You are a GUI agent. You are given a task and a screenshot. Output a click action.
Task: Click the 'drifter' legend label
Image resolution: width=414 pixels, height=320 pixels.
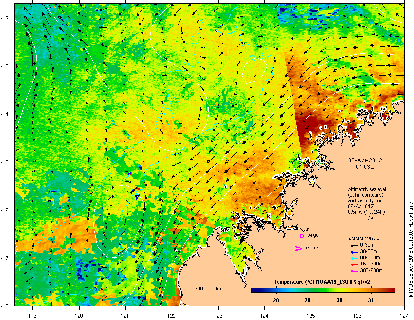coord(311,248)
